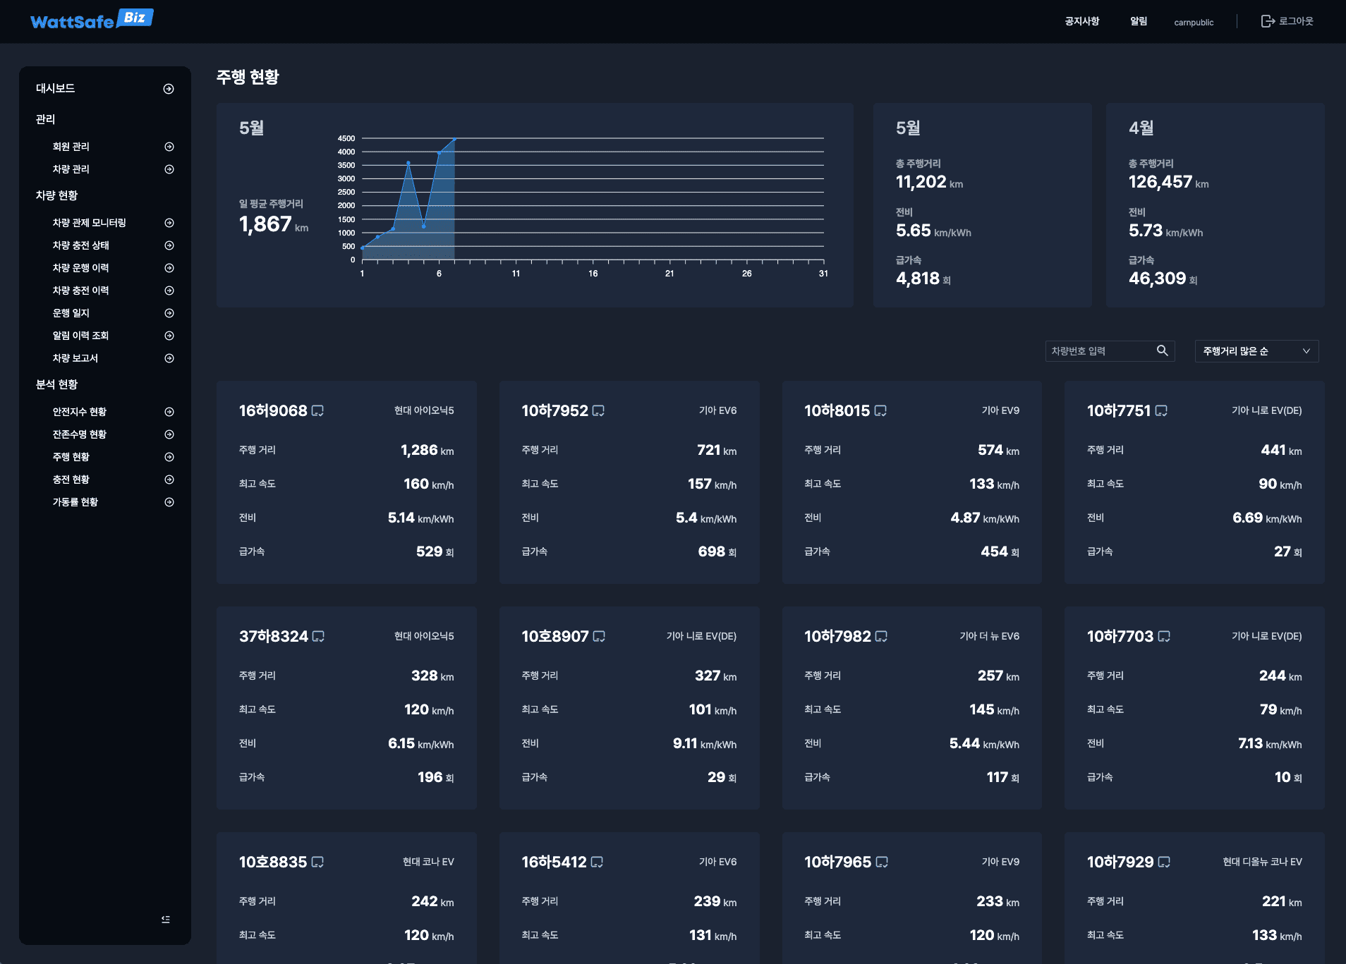Click arrow icon beside 차량 관제 모니터링
Viewport: 1346px width, 964px height.
(x=169, y=223)
